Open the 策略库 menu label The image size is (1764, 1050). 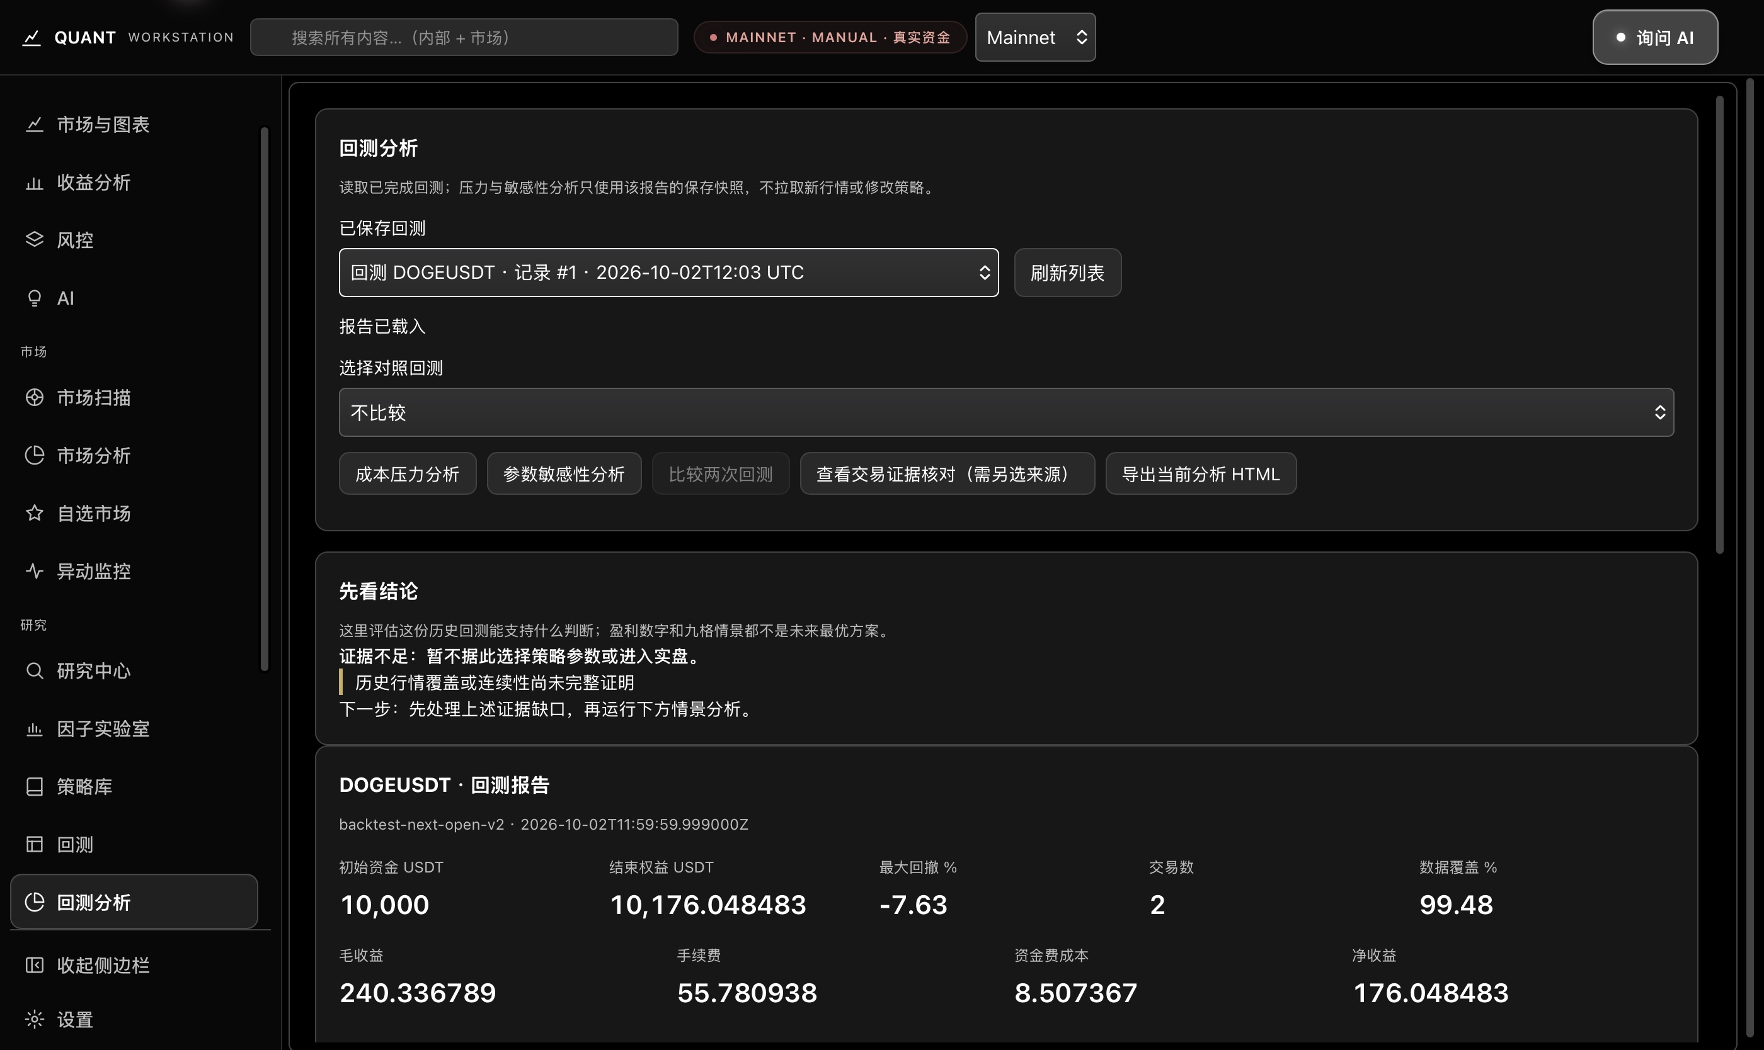[84, 787]
